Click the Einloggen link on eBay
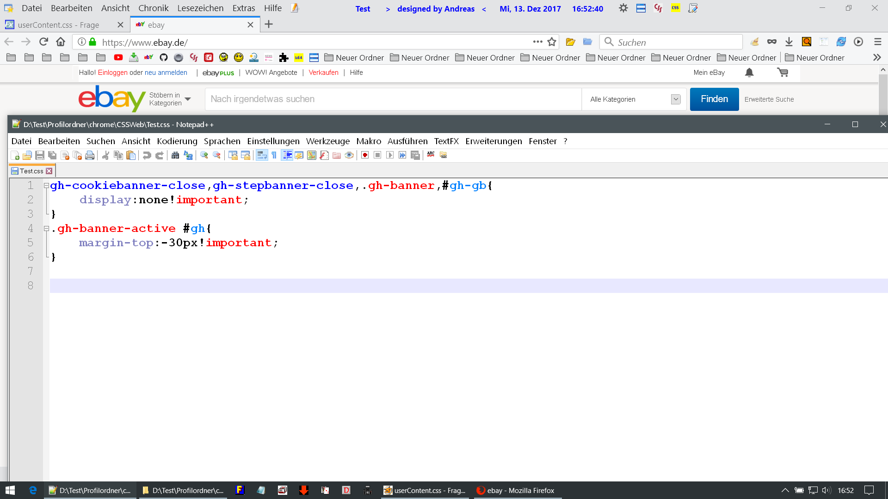Screen dimensions: 888x499 (112, 73)
